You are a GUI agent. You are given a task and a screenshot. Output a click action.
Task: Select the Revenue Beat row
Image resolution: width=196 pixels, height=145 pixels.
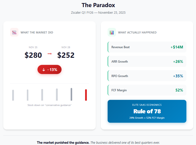[147, 47]
